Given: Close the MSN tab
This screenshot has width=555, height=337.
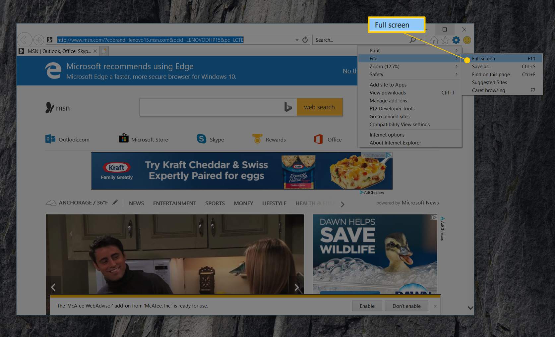Looking at the screenshot, I should click(95, 51).
